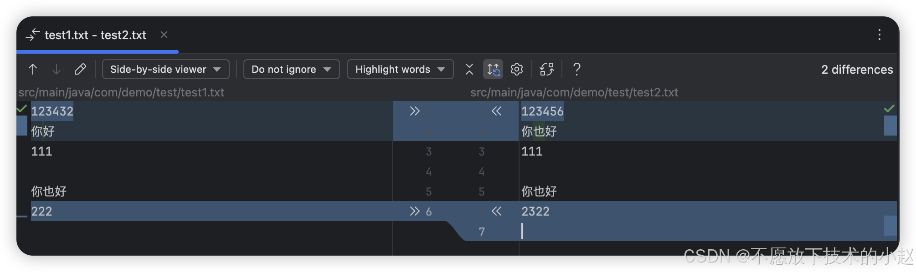Open the Highlight words dropdown
The image size is (916, 272).
tap(400, 69)
